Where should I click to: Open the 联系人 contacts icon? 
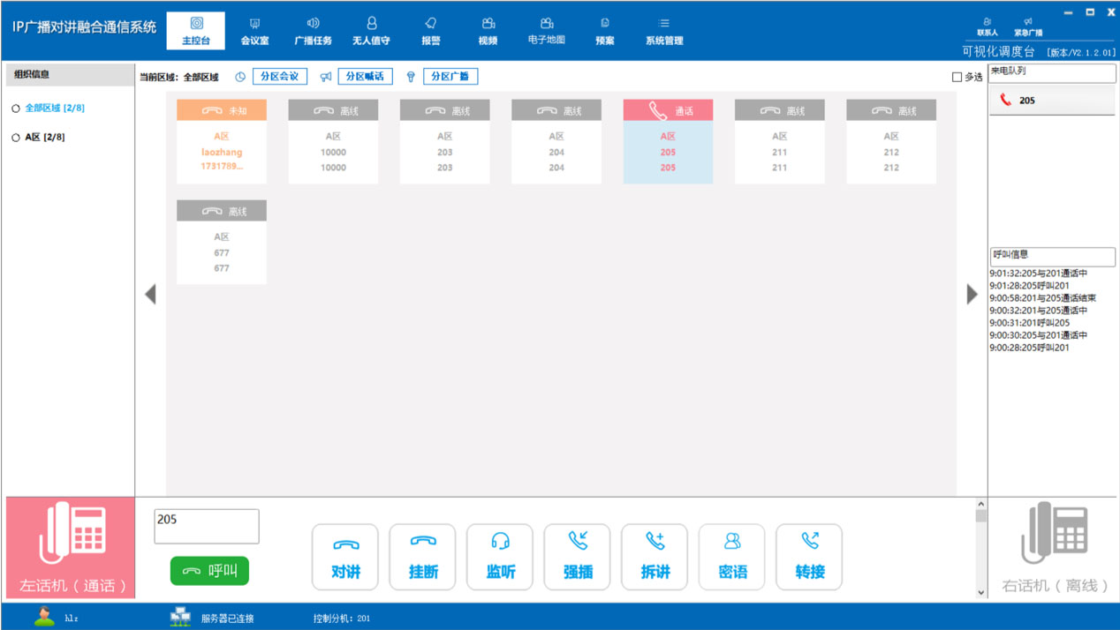click(987, 26)
